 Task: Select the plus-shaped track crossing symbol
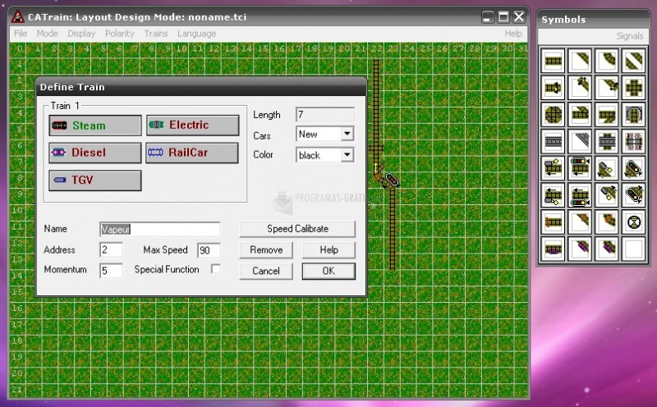tap(633, 88)
